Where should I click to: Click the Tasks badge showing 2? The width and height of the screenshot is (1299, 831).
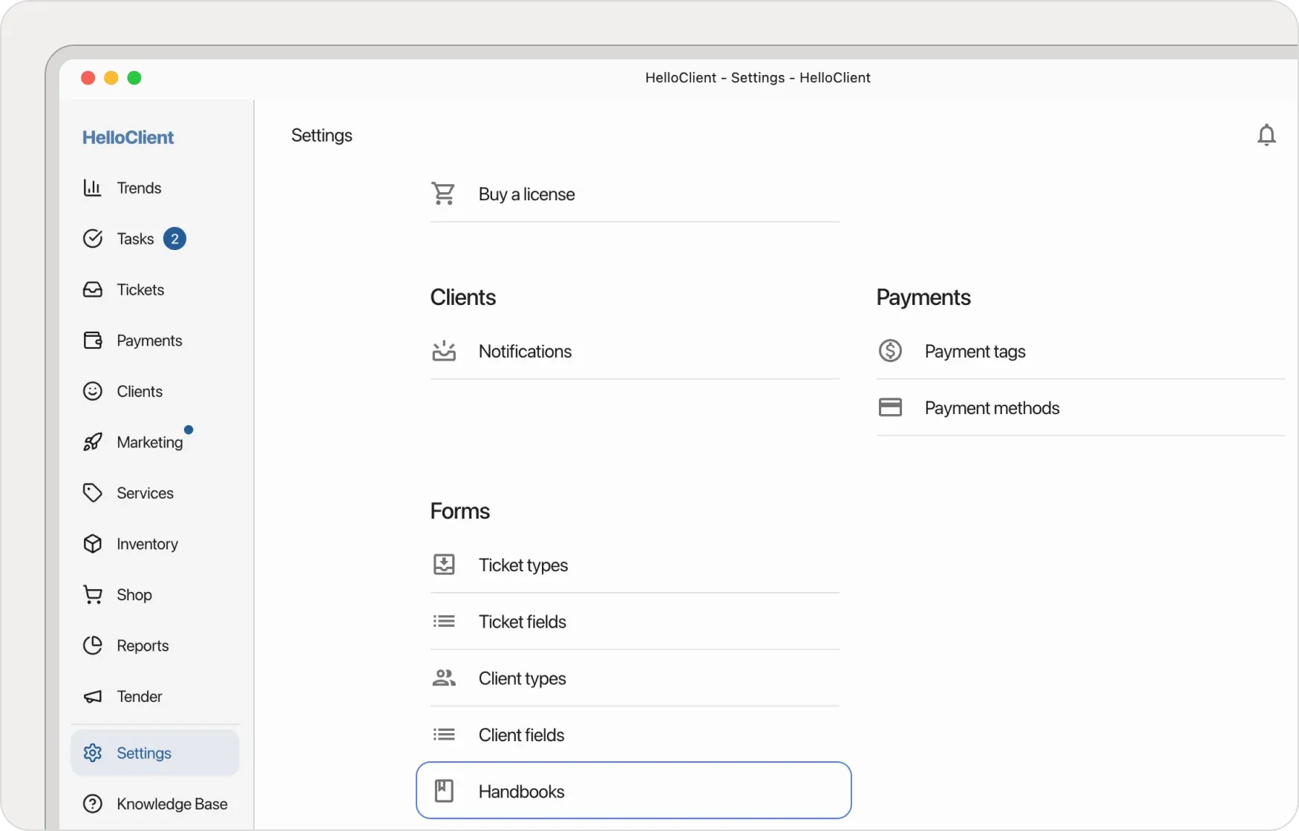174,239
